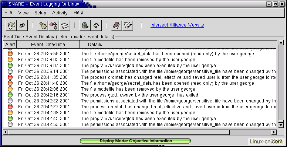Screen dimensions: 287x147
Task: Follow the Intersect Alliance Website link
Action: [x=177, y=25]
